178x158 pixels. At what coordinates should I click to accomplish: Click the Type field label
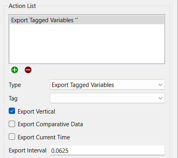coord(15,85)
